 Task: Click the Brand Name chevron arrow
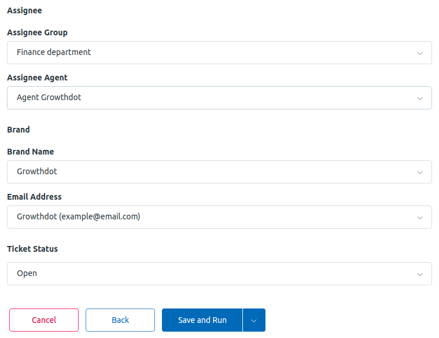click(x=419, y=172)
